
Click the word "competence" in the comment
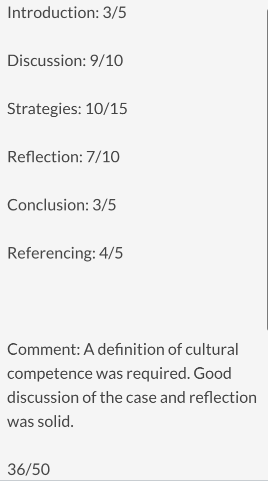50,374
